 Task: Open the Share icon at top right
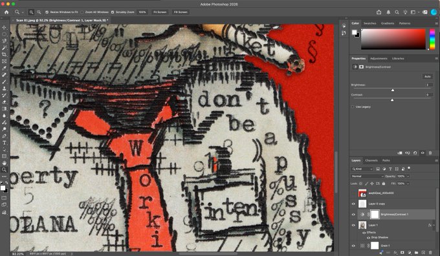tap(379, 12)
